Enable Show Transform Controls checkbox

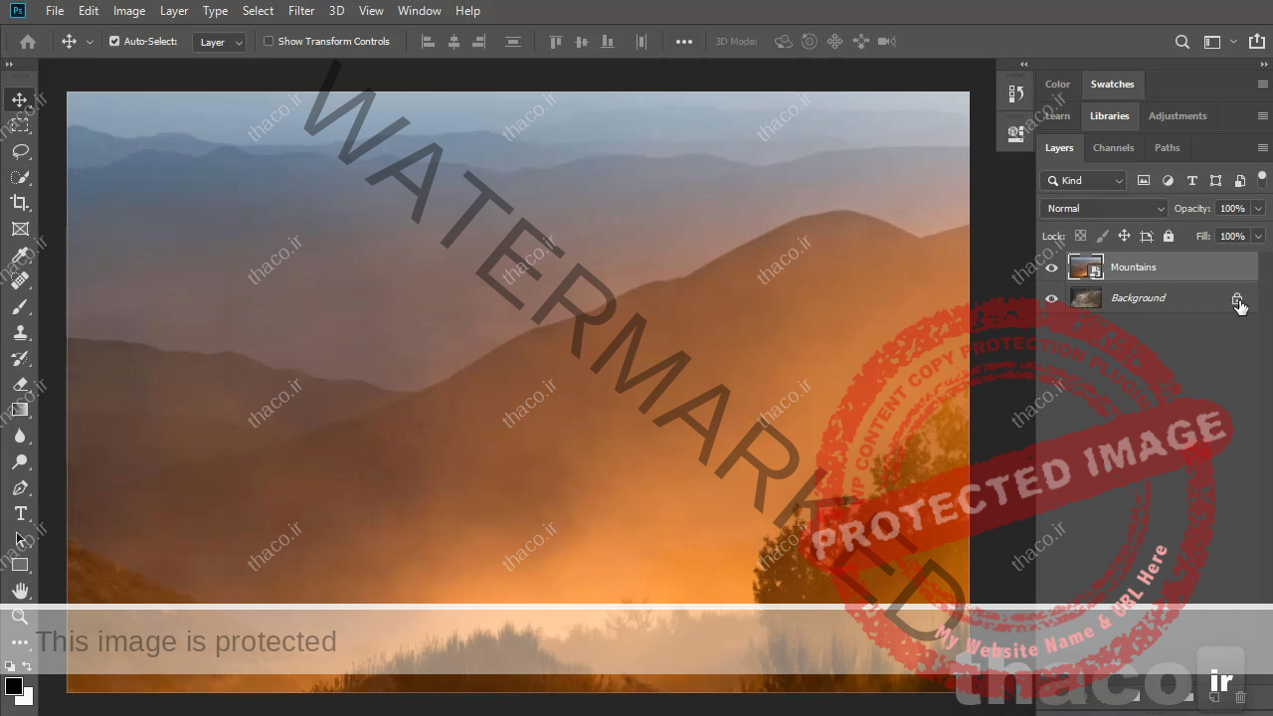point(269,42)
